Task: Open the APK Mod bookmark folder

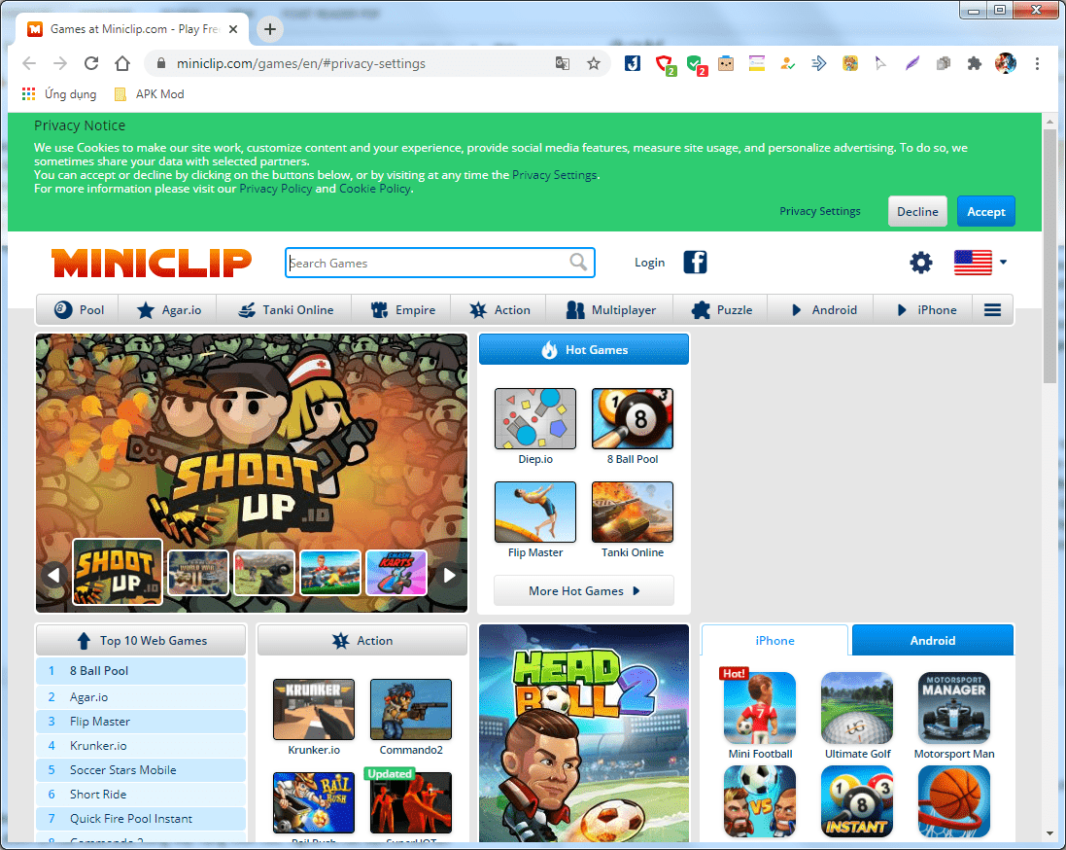Action: [149, 94]
